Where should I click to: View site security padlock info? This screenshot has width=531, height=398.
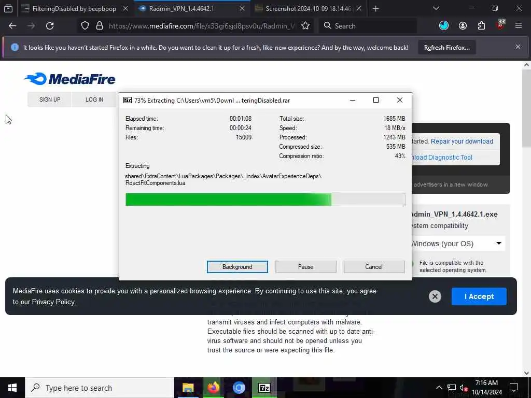pos(100,26)
